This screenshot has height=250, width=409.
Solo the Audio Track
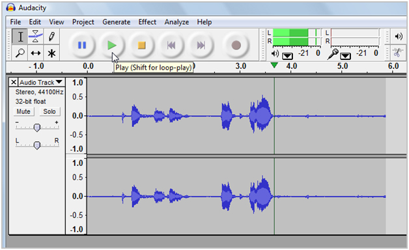click(49, 111)
